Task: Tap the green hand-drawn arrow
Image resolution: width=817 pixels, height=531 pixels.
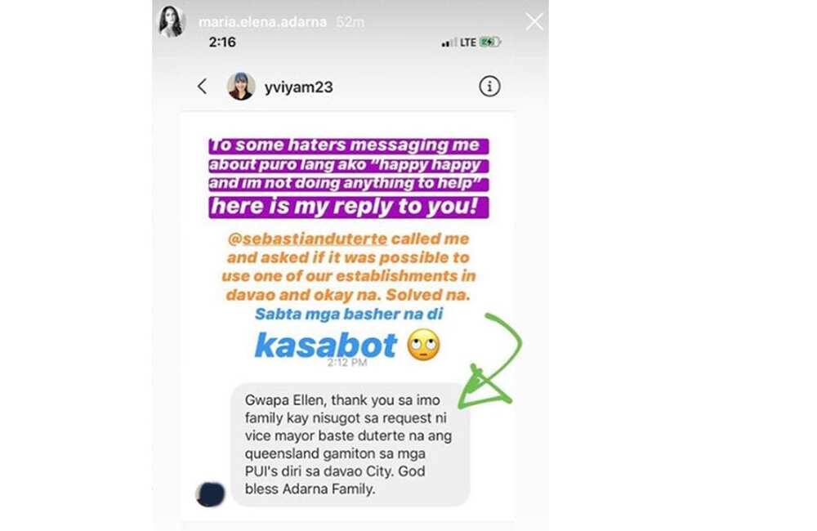Action: pos(489,360)
